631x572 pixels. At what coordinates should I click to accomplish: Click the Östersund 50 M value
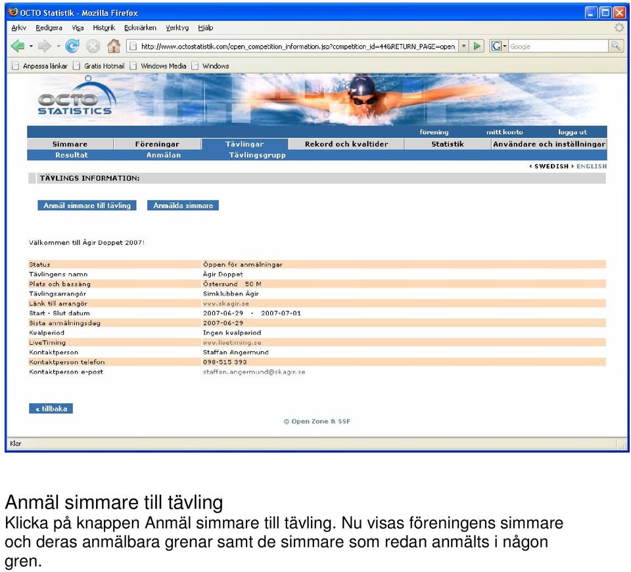click(x=232, y=284)
